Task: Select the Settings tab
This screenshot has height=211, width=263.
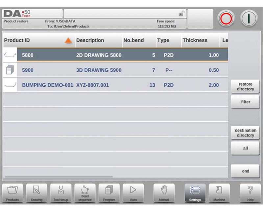Action: point(195,193)
